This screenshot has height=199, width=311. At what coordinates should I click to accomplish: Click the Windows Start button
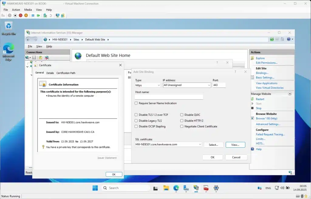coord(95,188)
